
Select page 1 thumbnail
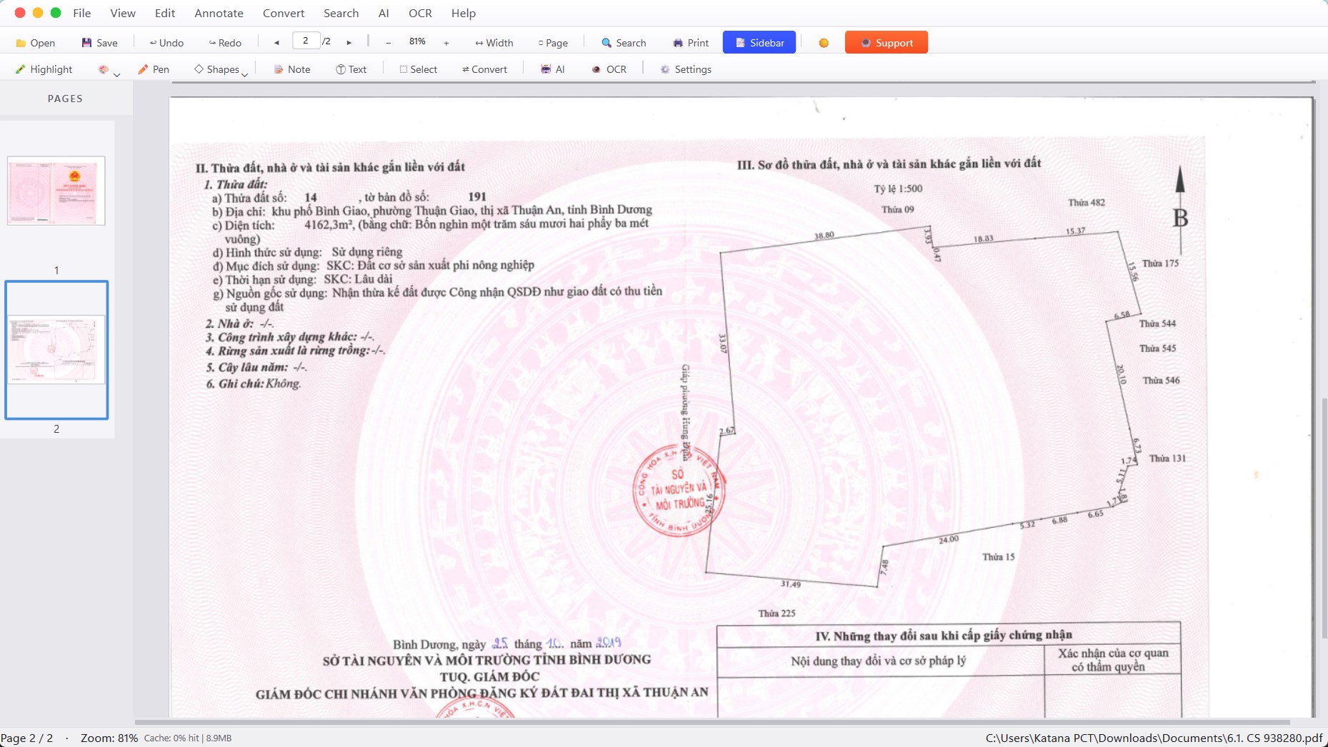pos(56,191)
